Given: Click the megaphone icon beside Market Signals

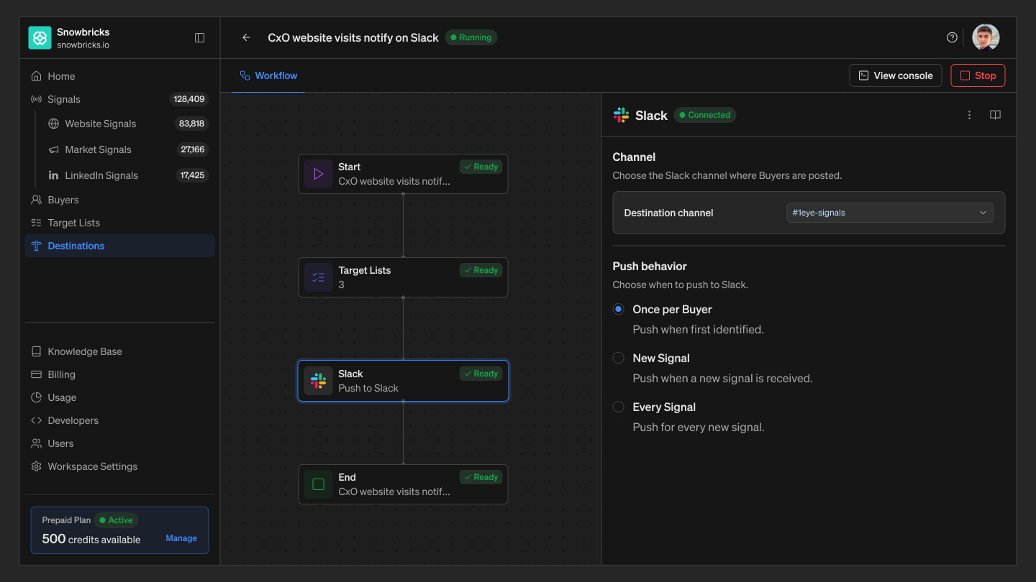Looking at the screenshot, I should 53,149.
